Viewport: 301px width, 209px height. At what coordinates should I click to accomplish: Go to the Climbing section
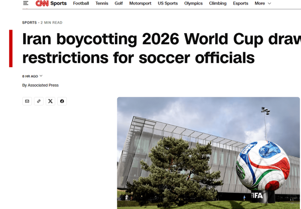pos(218,4)
